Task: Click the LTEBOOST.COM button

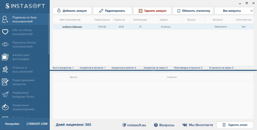Action: [37, 124]
